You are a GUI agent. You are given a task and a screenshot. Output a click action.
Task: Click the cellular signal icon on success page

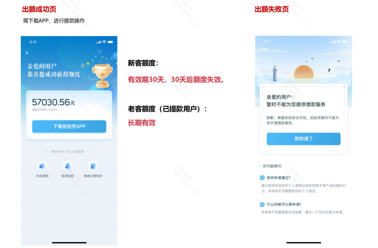[99, 42]
